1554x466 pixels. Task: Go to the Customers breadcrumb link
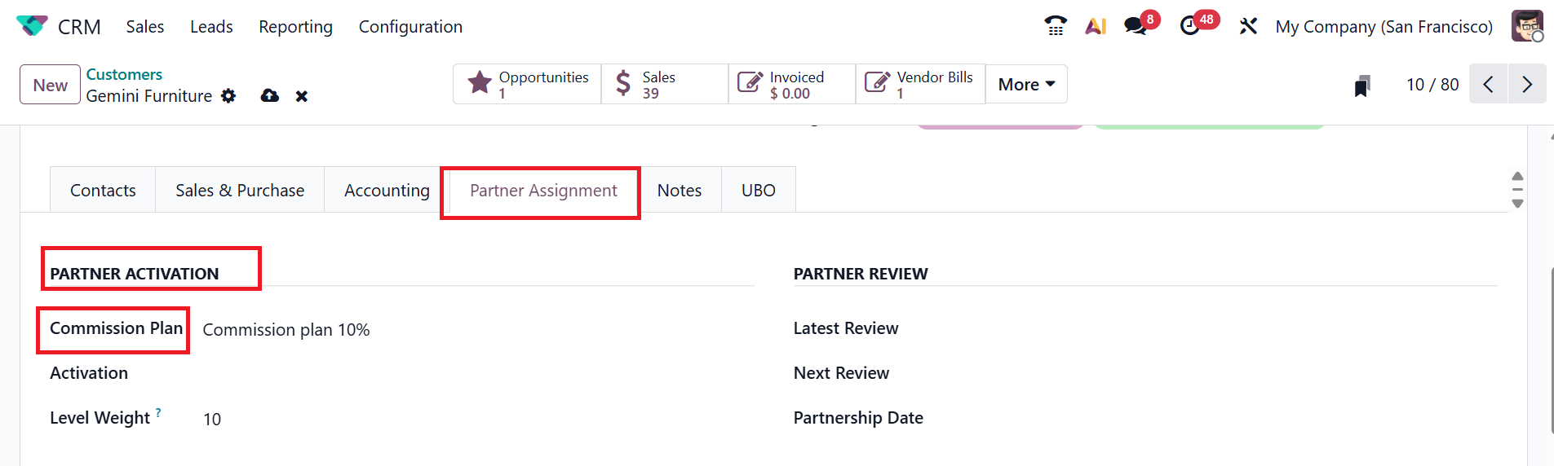[124, 74]
